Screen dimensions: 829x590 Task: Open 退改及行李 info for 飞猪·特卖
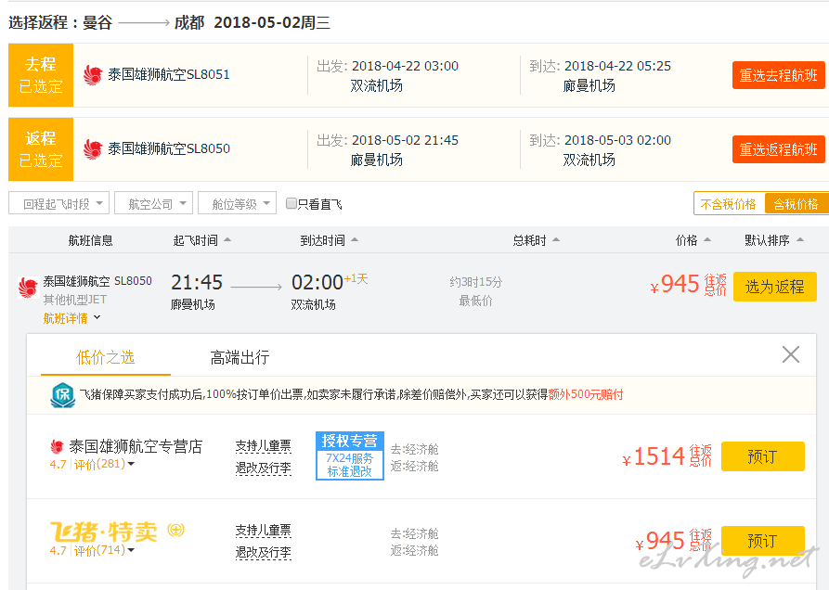[x=264, y=553]
